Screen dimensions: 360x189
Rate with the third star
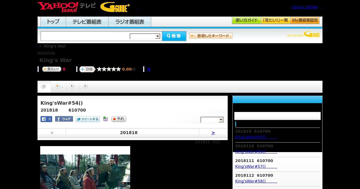(109, 69)
